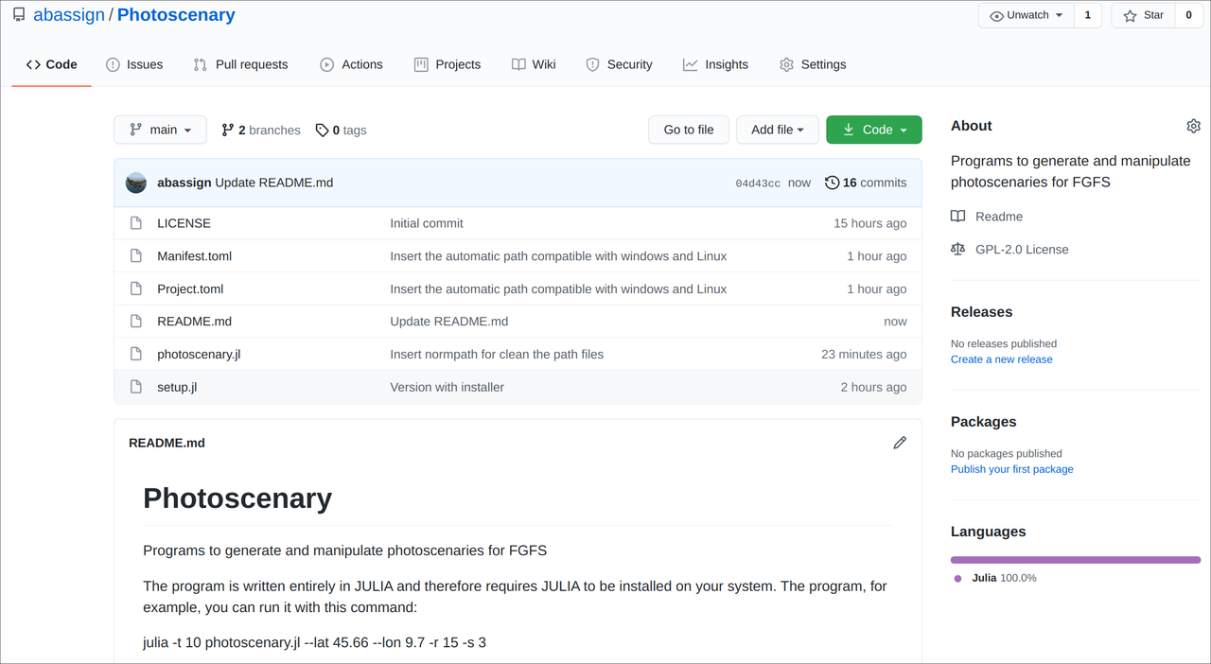Open the abassign owner link
The width and height of the screenshot is (1211, 664).
point(69,15)
